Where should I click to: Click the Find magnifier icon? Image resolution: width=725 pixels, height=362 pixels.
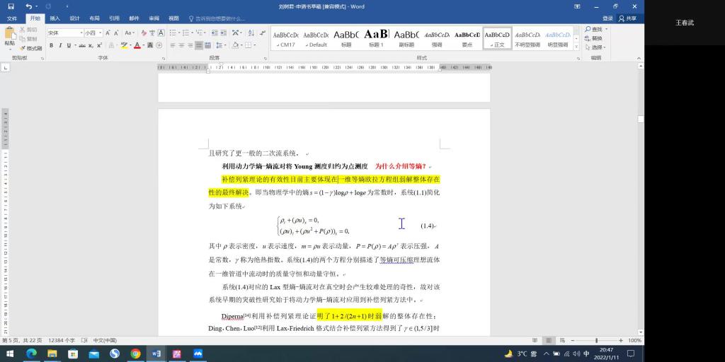[x=588, y=29]
